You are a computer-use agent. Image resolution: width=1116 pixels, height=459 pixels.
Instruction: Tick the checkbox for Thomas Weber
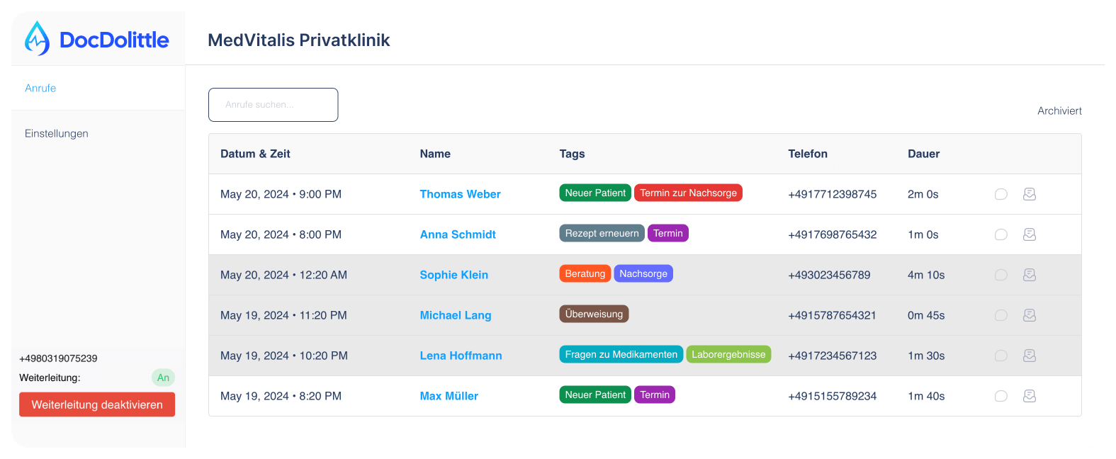1001,194
